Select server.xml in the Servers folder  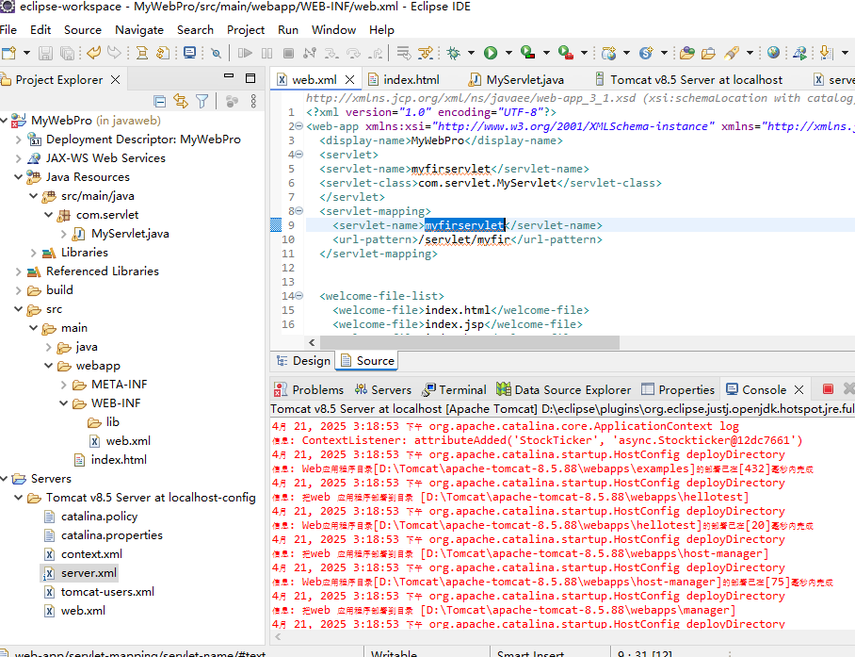click(x=89, y=573)
